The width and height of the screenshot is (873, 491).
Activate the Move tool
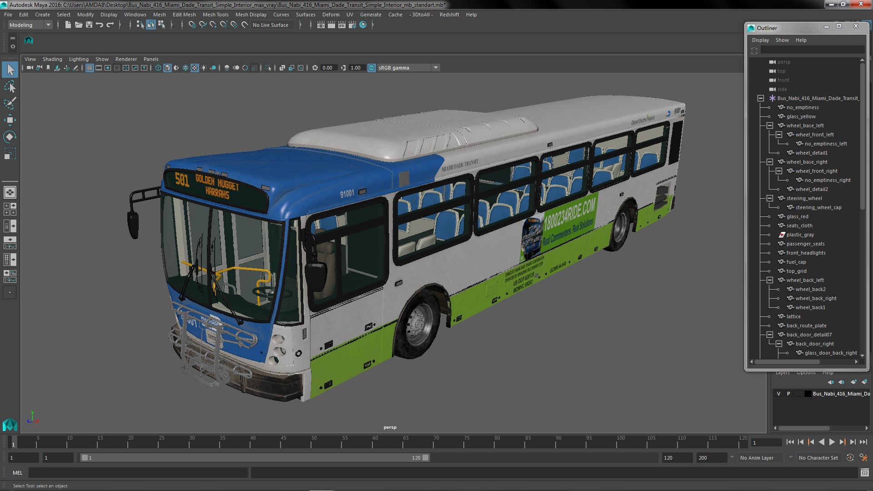10,120
